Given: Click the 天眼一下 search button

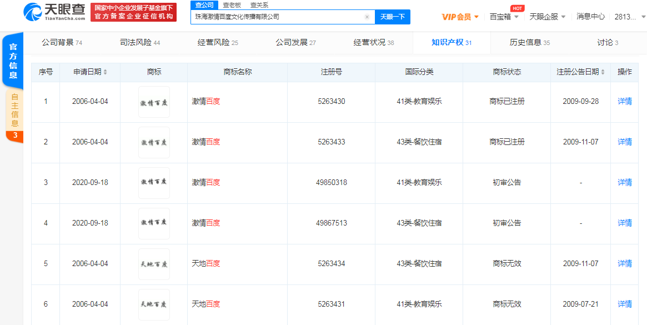Looking at the screenshot, I should tap(393, 17).
